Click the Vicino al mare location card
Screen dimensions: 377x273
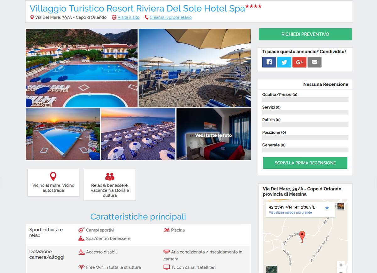coord(53,183)
